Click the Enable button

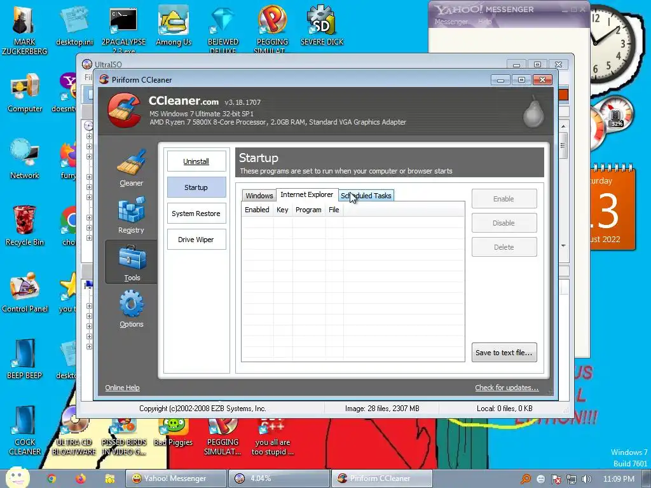pos(504,199)
